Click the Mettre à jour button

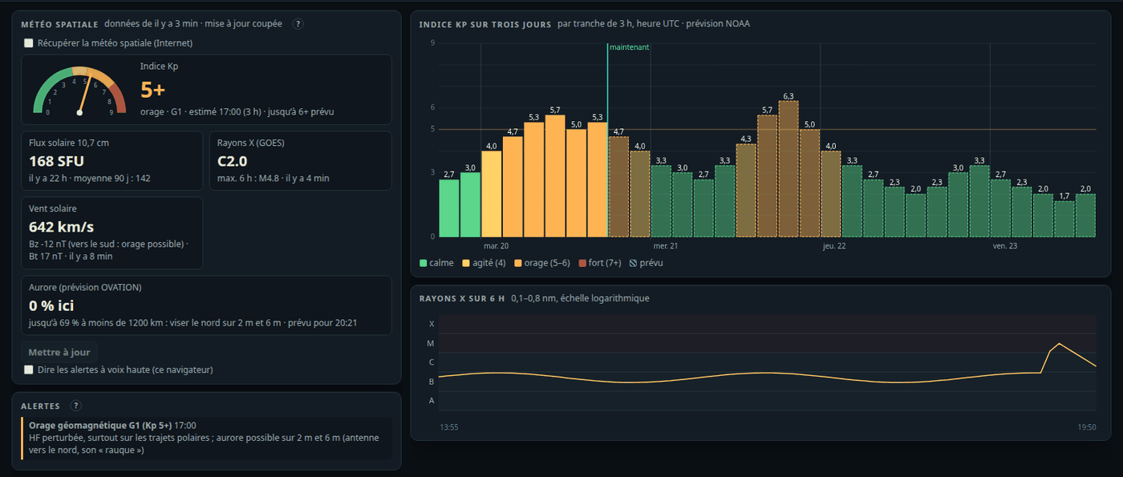tap(59, 352)
